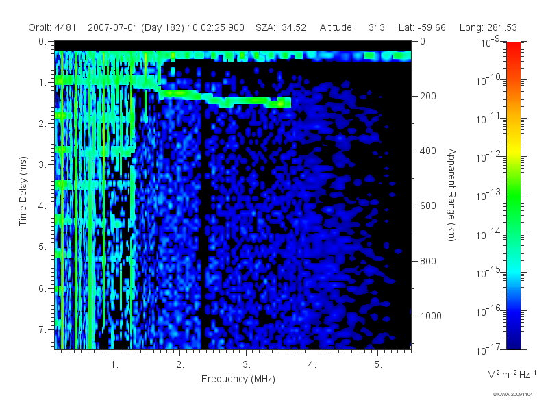Click the 'Time Delay (ms)' axis label
The width and height of the screenshot is (548, 411).
click(23, 191)
